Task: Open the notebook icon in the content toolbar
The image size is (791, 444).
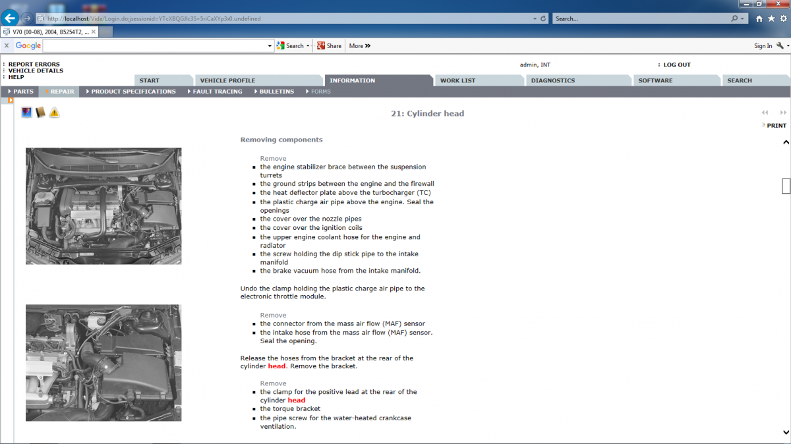Action: [40, 112]
